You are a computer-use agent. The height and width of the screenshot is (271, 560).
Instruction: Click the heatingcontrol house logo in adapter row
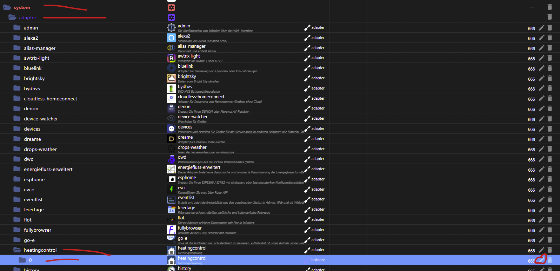(171, 250)
